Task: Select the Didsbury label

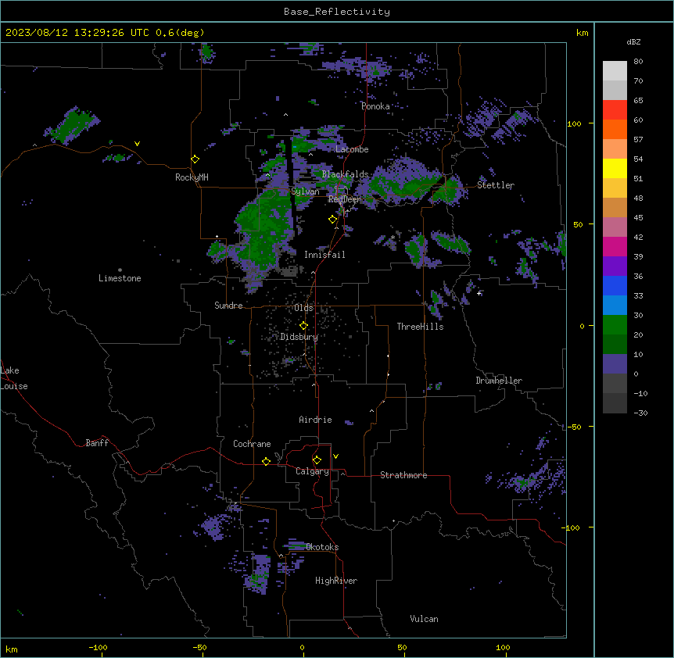Action: [x=299, y=337]
